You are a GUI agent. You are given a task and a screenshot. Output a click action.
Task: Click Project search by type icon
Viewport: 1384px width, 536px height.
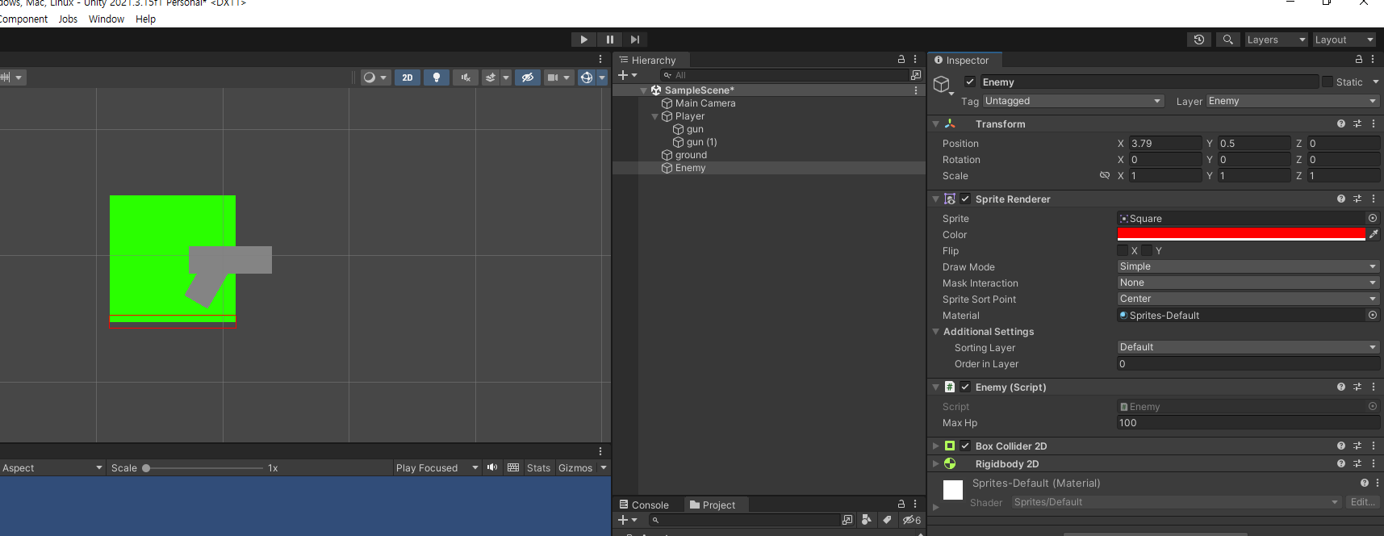point(866,520)
